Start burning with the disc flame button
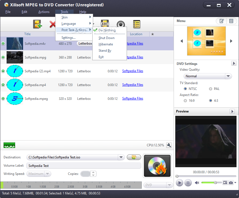This screenshot has height=198, width=239. pyautogui.click(x=157, y=166)
